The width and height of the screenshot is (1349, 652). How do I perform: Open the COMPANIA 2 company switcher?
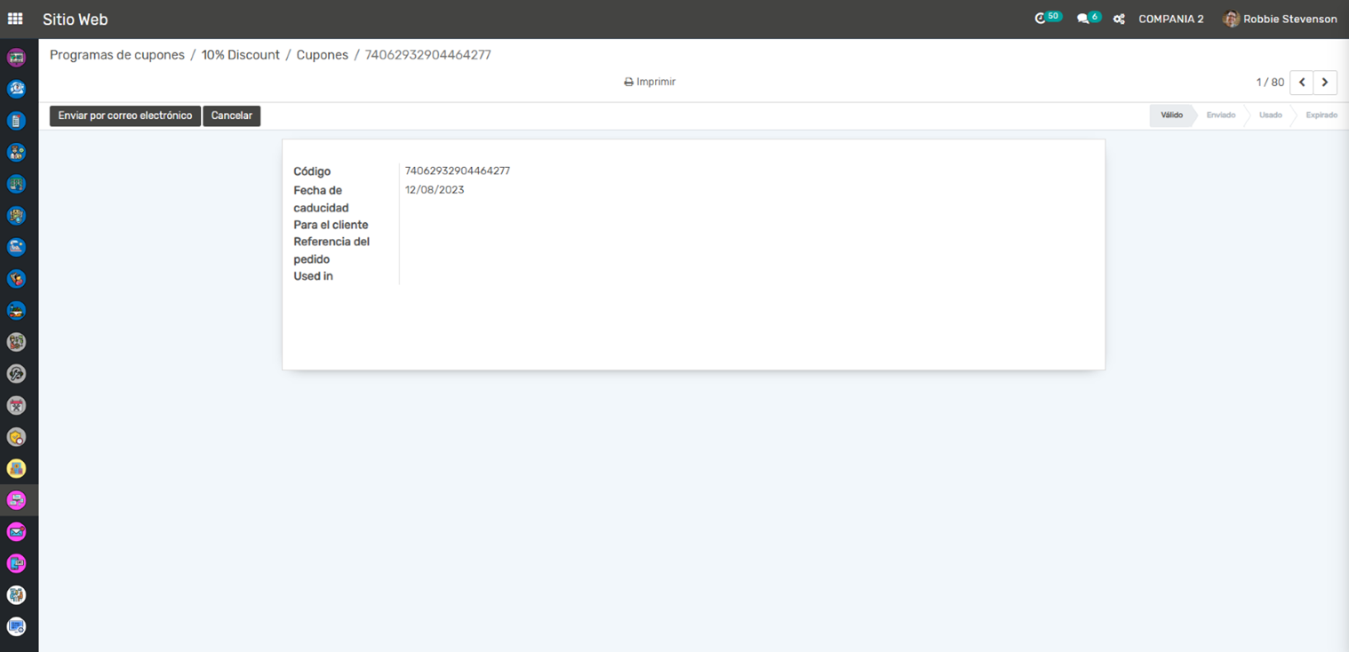pos(1170,19)
